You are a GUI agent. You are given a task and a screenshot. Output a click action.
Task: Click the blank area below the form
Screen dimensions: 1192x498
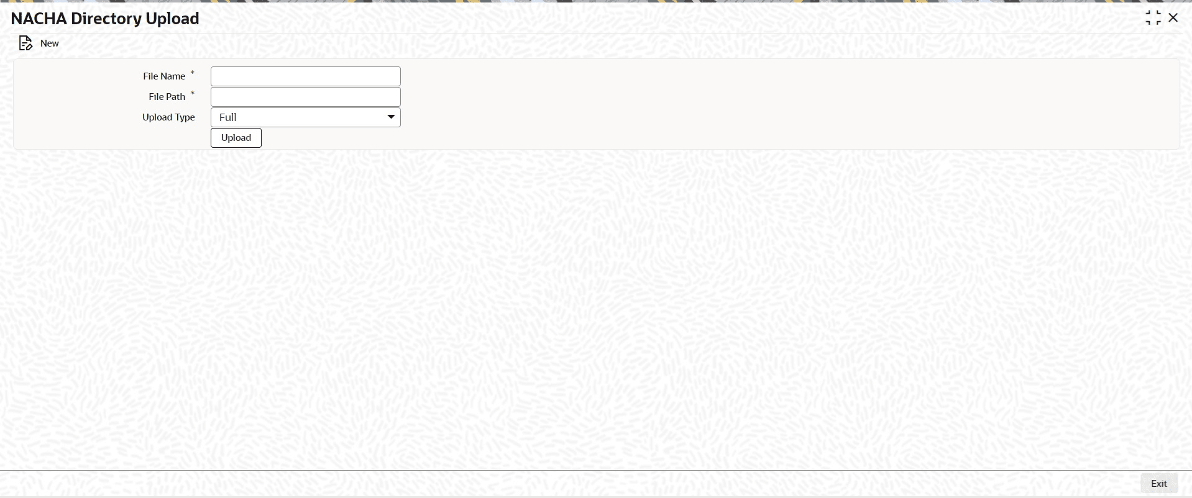point(596,310)
